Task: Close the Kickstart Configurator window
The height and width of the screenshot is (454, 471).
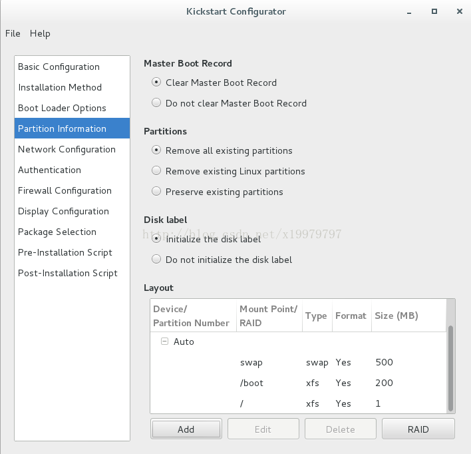Action: pyautogui.click(x=459, y=11)
